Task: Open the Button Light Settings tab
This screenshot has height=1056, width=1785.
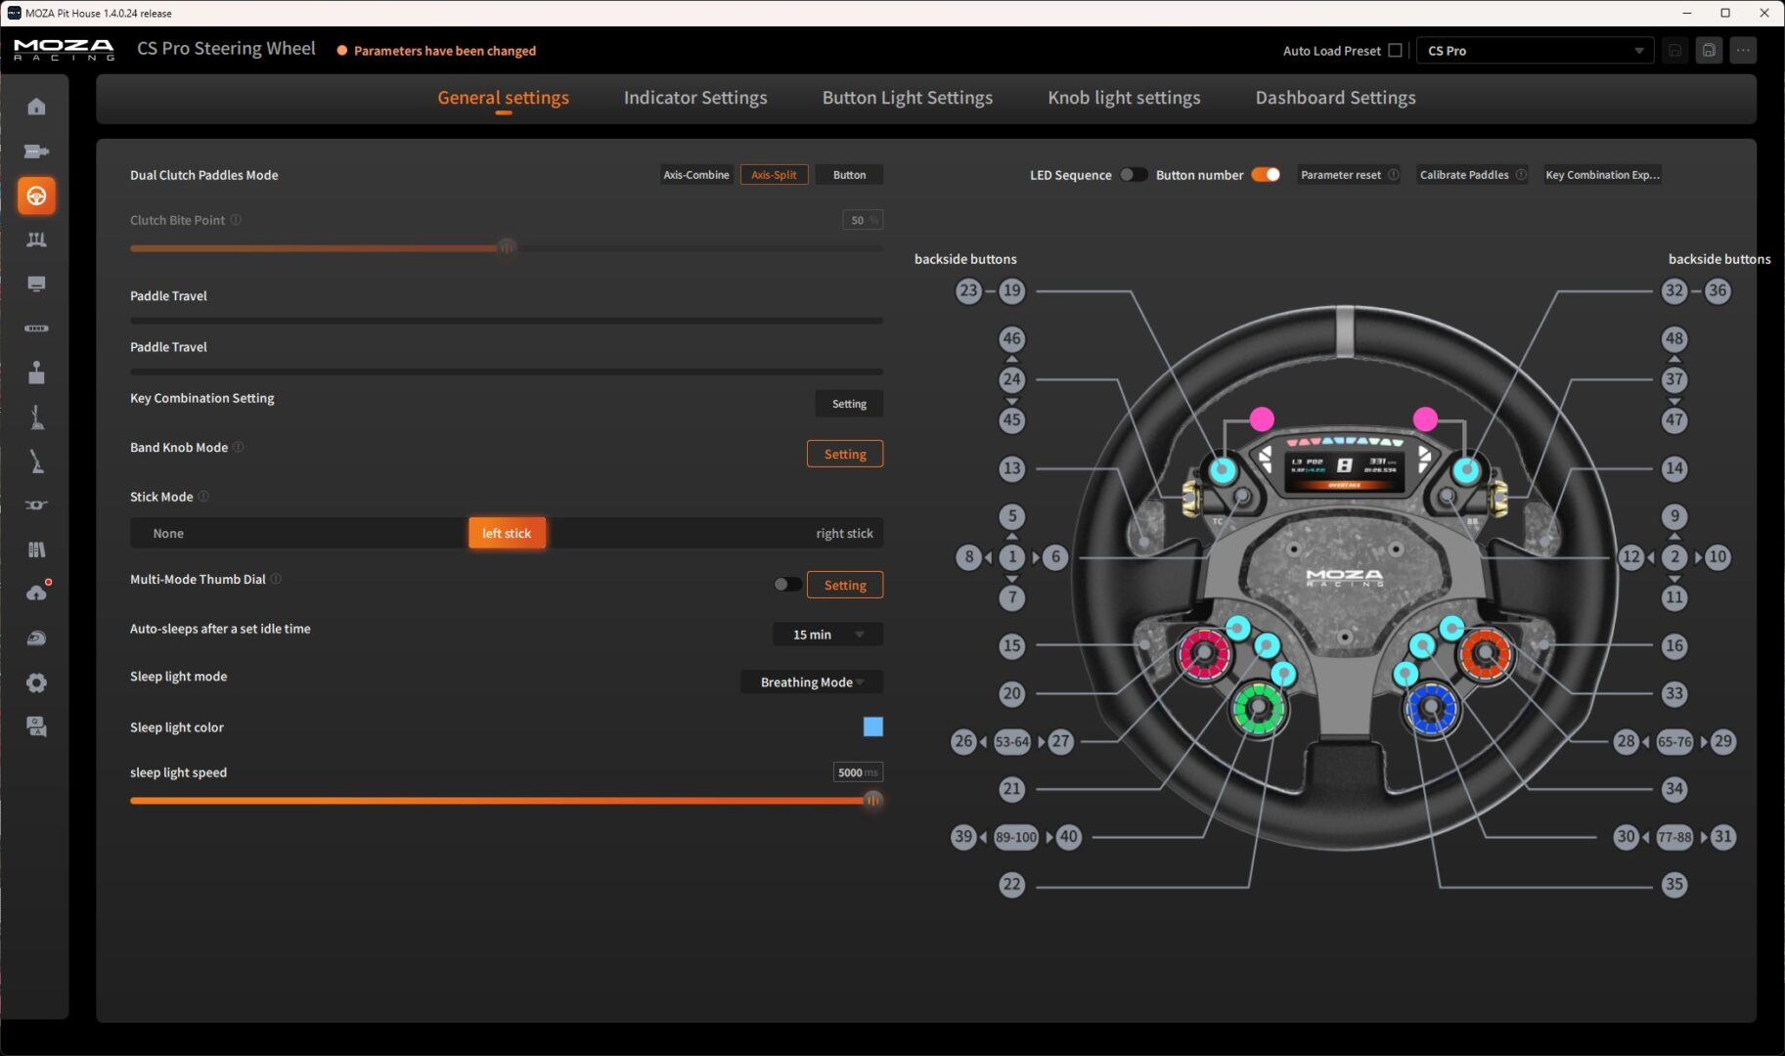Action: point(908,98)
